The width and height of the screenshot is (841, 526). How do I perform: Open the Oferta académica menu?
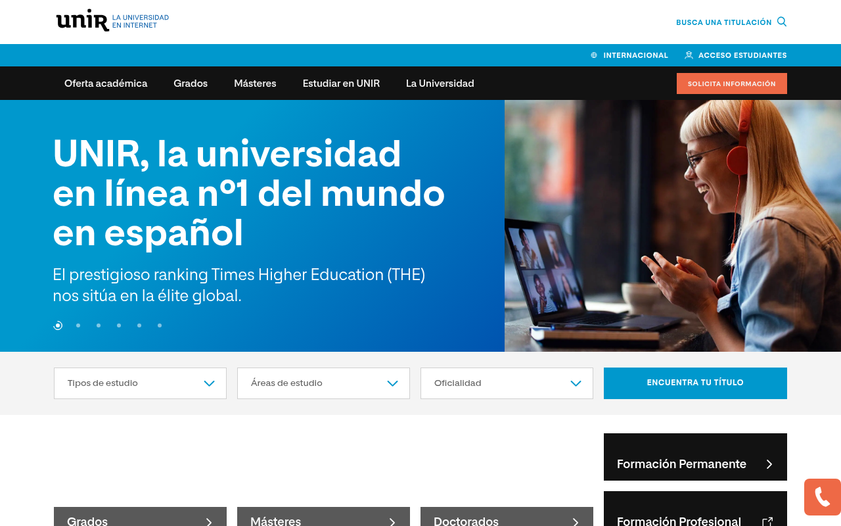[x=106, y=84]
